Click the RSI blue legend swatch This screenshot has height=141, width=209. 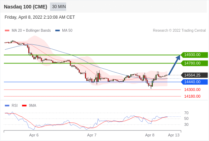(7, 106)
